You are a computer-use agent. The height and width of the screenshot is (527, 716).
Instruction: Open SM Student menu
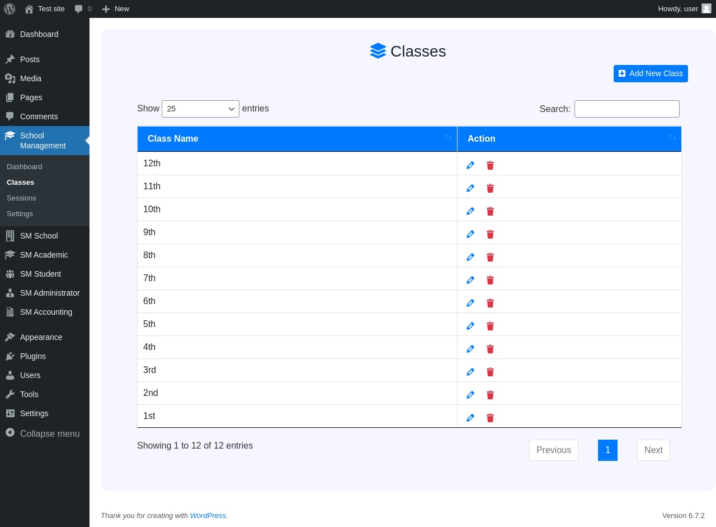pos(40,274)
